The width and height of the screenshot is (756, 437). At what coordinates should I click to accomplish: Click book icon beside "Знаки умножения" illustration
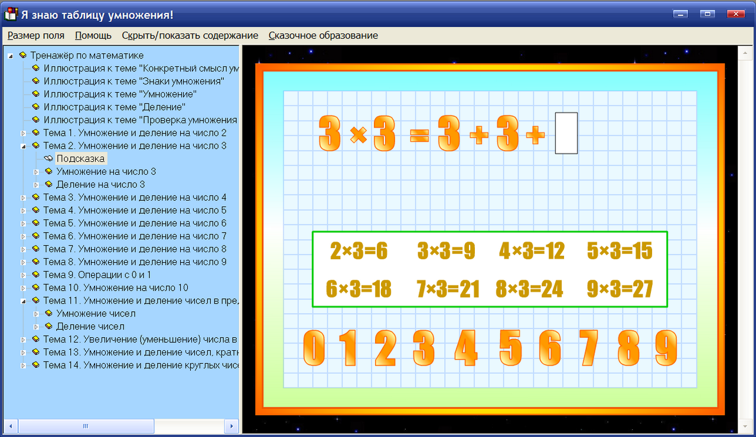[36, 81]
